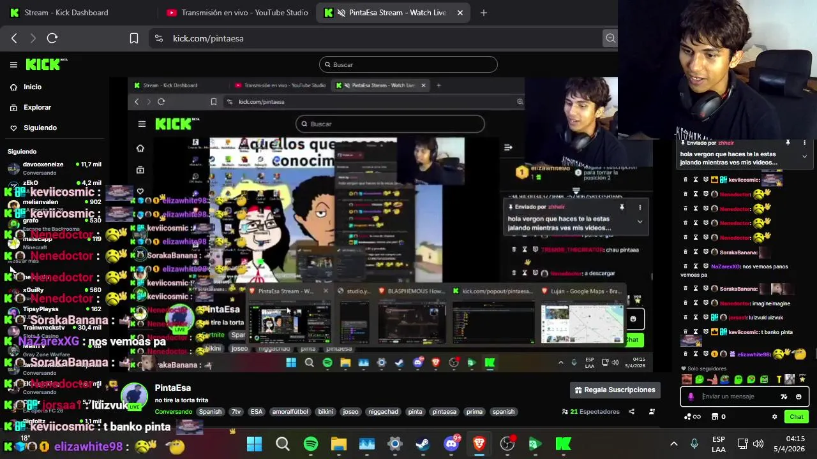The image size is (817, 459).
Task: Click Regala Suscripciones button
Action: pos(615,390)
